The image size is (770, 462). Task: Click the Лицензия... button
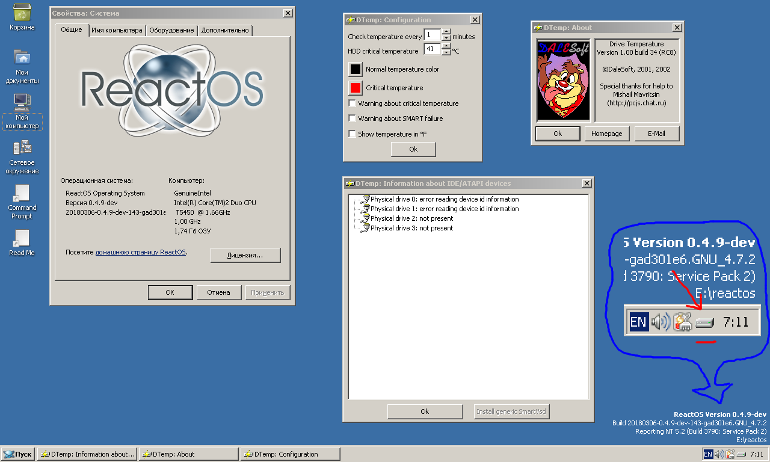(245, 255)
